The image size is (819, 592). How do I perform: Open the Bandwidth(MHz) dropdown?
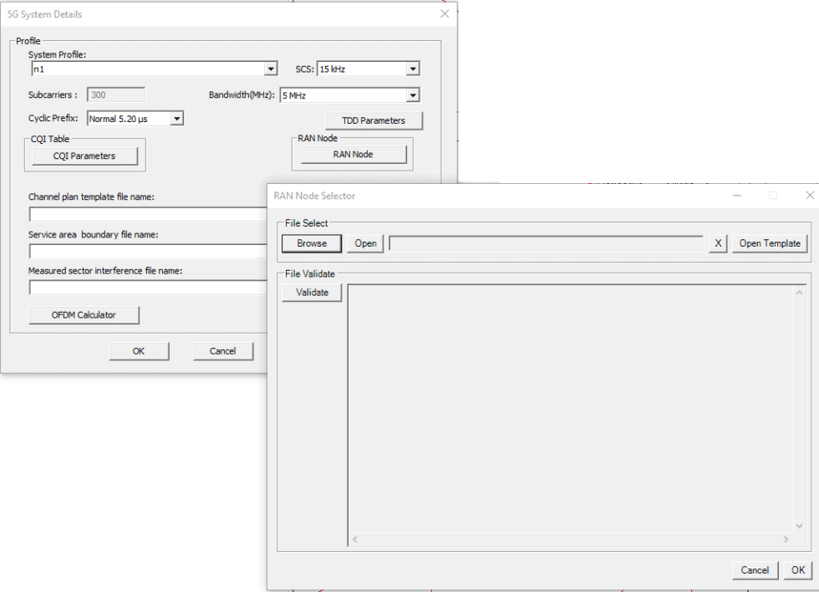point(412,95)
